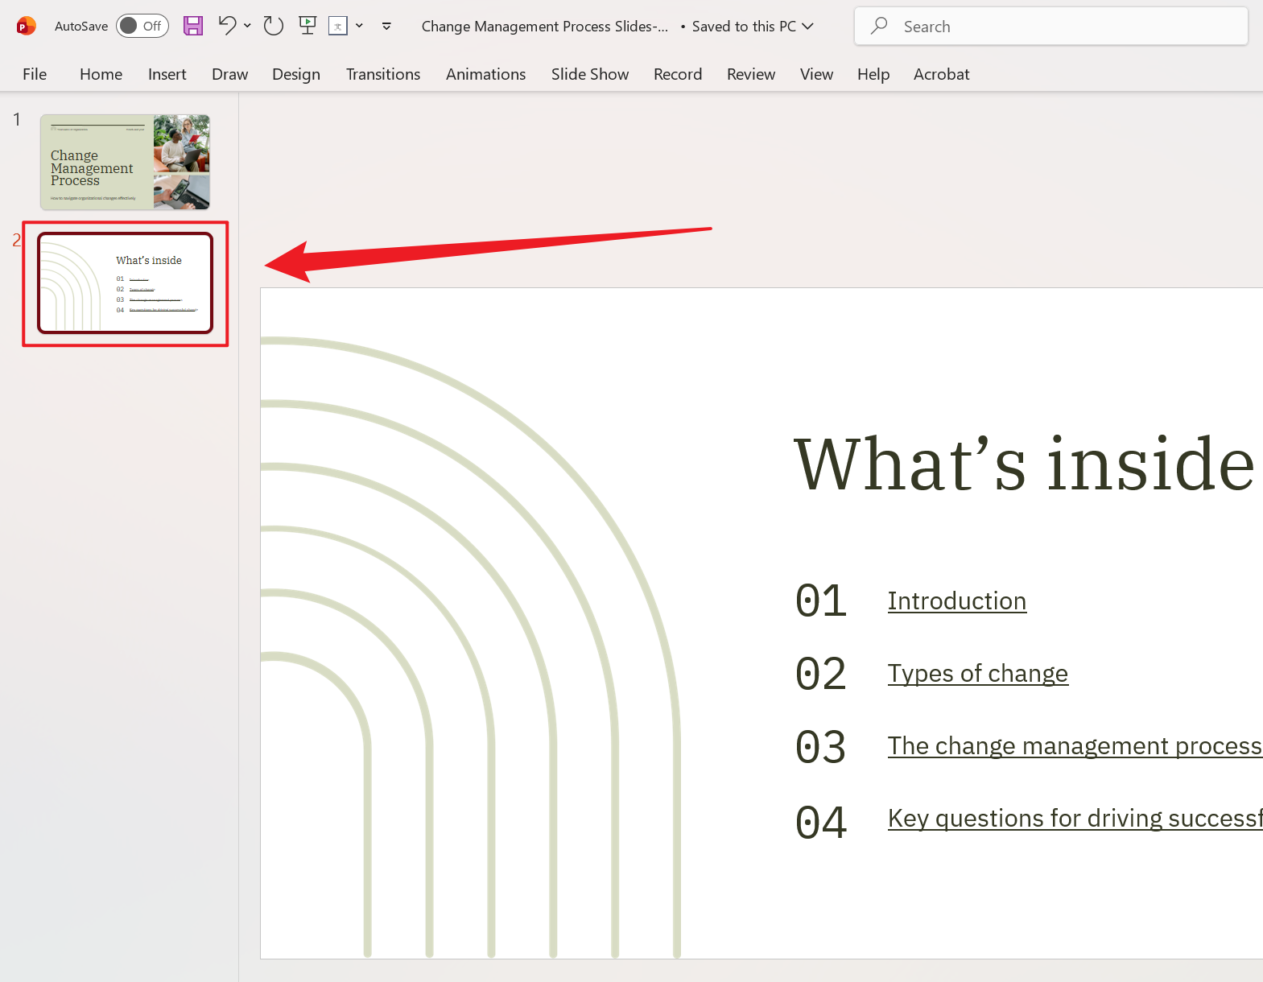Switch to the Insert tab
The width and height of the screenshot is (1263, 982).
[x=167, y=74]
